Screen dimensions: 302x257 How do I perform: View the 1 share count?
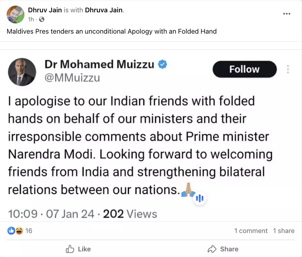click(284, 231)
